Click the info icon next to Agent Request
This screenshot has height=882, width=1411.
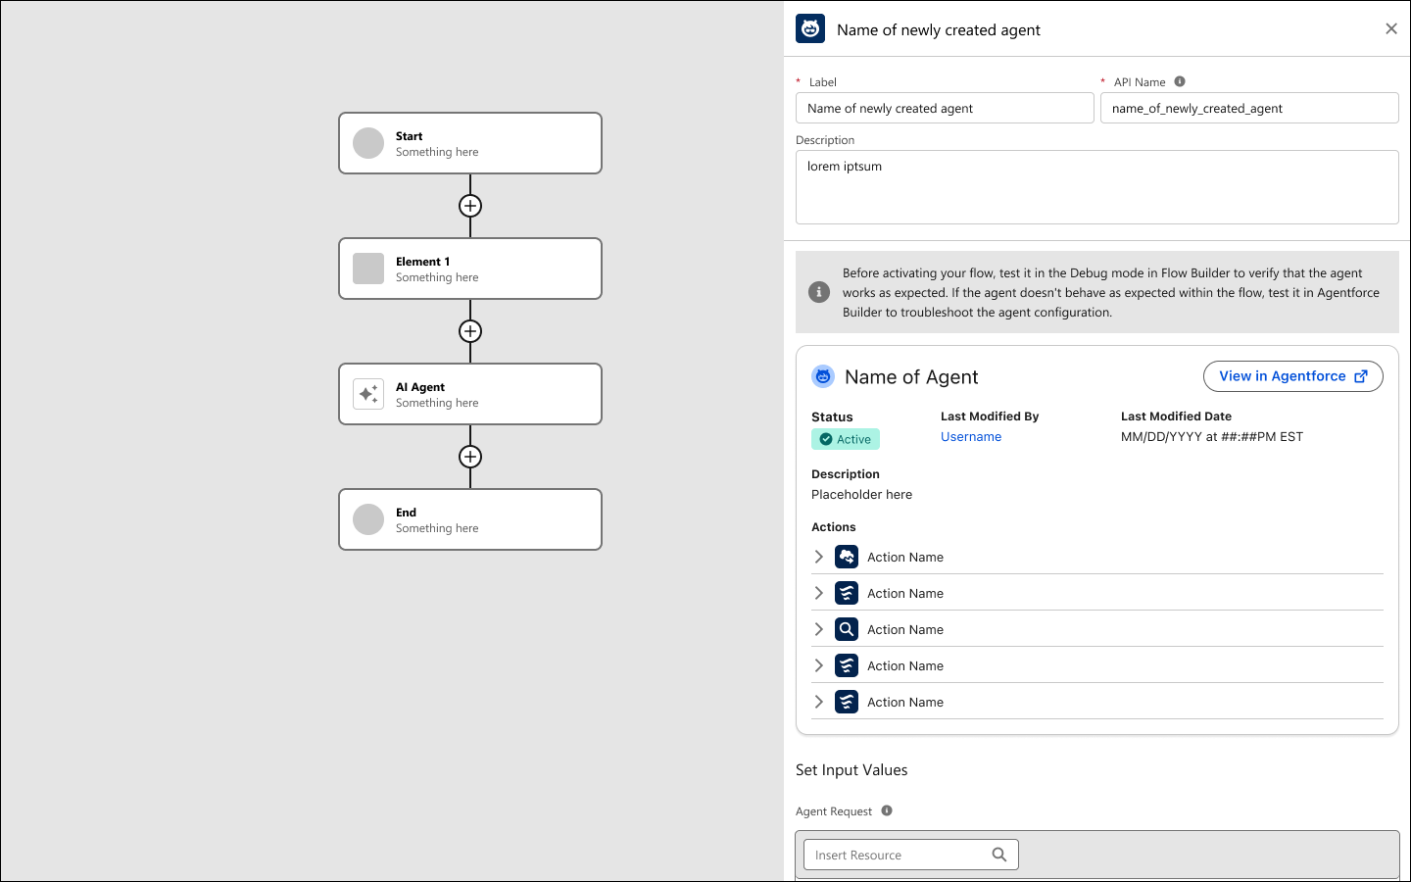(887, 810)
